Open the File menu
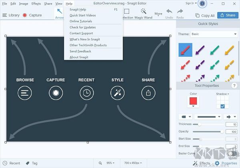Viewport: 240px width, 168px height. (4, 4)
